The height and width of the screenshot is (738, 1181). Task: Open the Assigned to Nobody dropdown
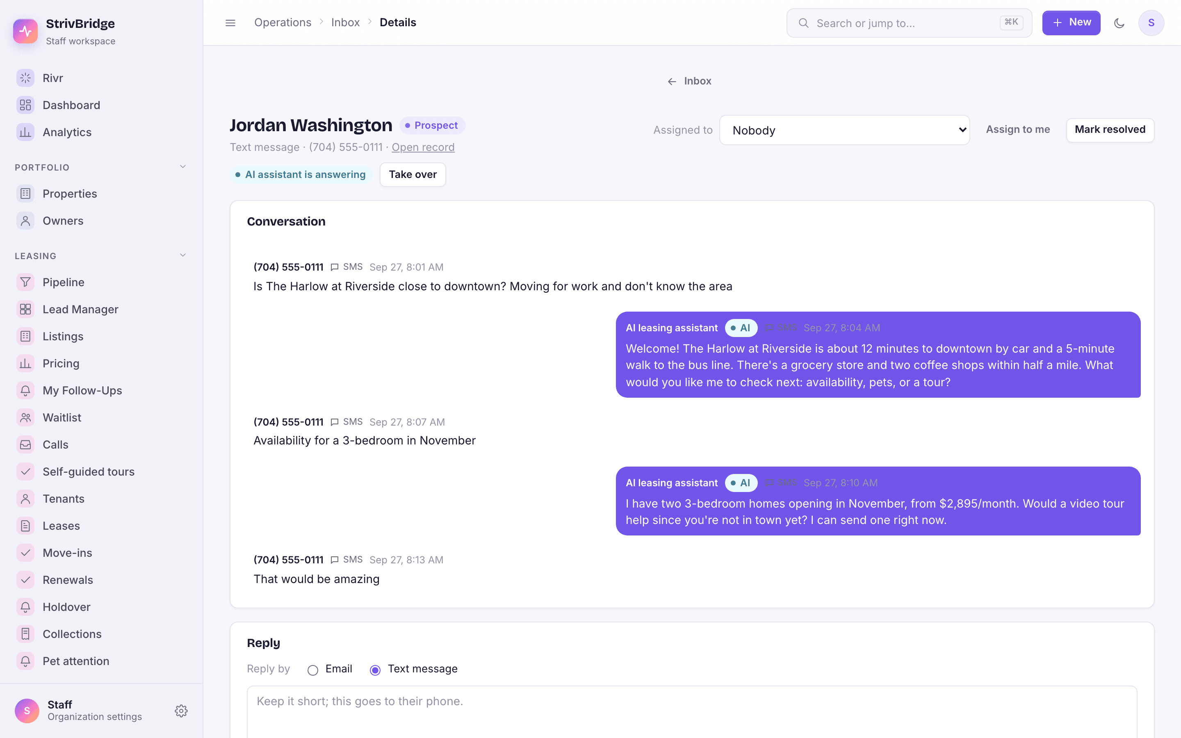[844, 130]
